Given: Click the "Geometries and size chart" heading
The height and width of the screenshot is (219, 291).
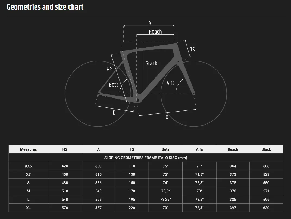Looking at the screenshot, I should point(45,7).
